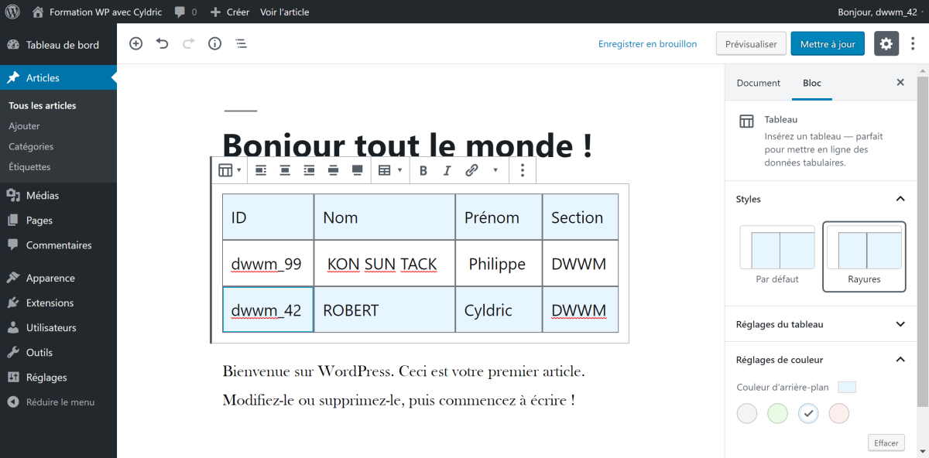The height and width of the screenshot is (458, 929).
Task: Open the 'Outils' admin menu
Action: [x=58, y=353]
